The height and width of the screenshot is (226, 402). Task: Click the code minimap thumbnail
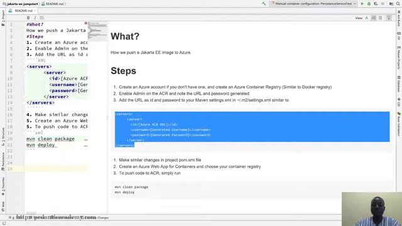tap(98, 31)
